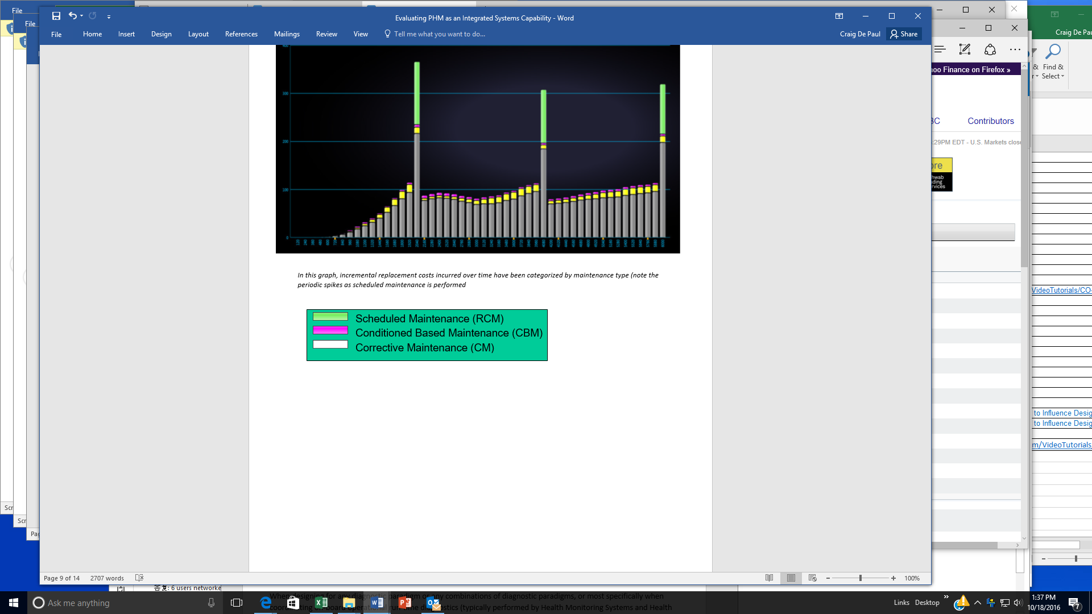Open the References ribbon tab

click(x=241, y=34)
